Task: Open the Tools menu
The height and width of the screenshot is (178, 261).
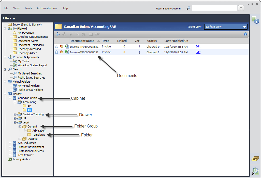Action: 28,8
